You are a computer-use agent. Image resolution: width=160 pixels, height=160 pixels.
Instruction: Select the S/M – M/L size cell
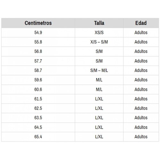click(x=99, y=70)
